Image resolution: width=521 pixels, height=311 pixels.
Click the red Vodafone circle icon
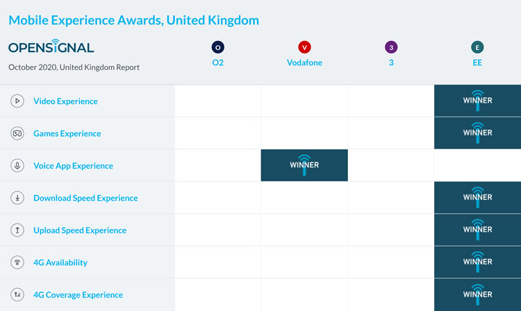pos(304,47)
